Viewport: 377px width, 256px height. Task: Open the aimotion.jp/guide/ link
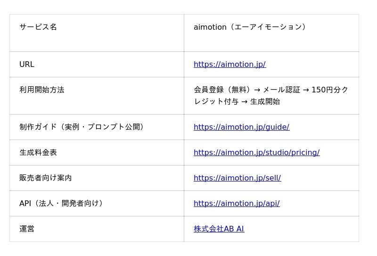(x=241, y=127)
